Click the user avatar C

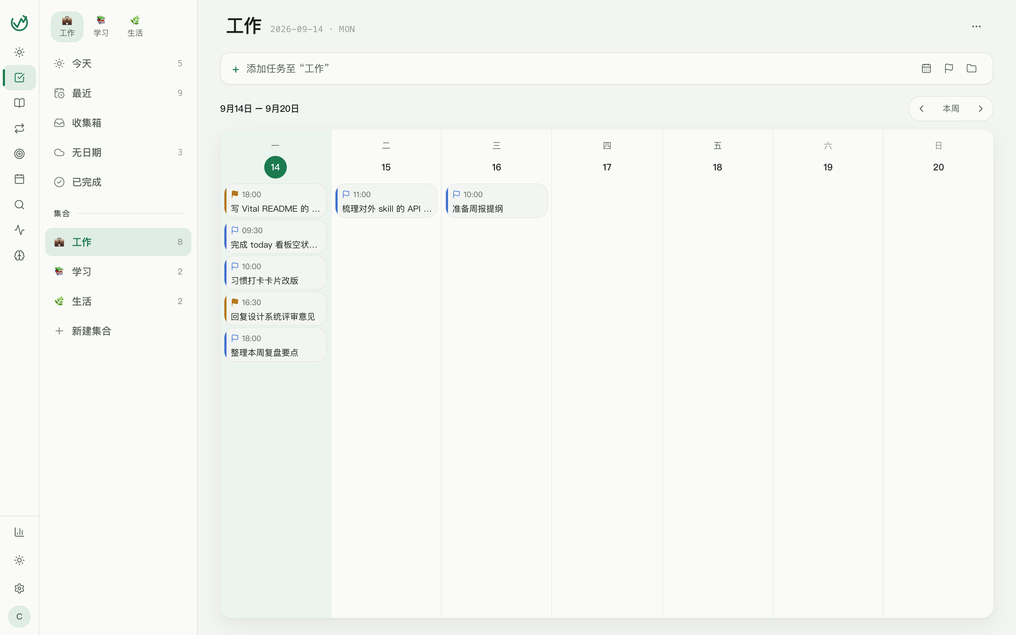click(x=19, y=617)
